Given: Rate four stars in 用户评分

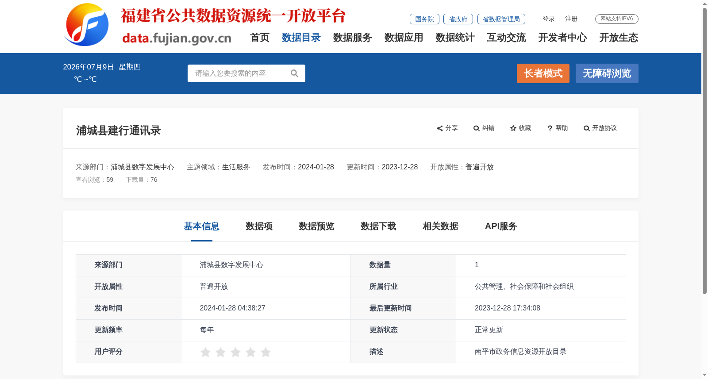Looking at the screenshot, I should [x=250, y=352].
